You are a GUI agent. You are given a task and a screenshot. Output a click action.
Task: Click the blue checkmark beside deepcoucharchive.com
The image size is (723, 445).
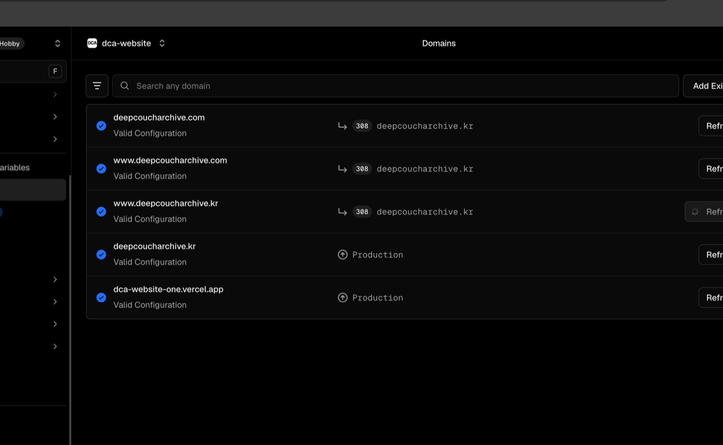pos(101,126)
